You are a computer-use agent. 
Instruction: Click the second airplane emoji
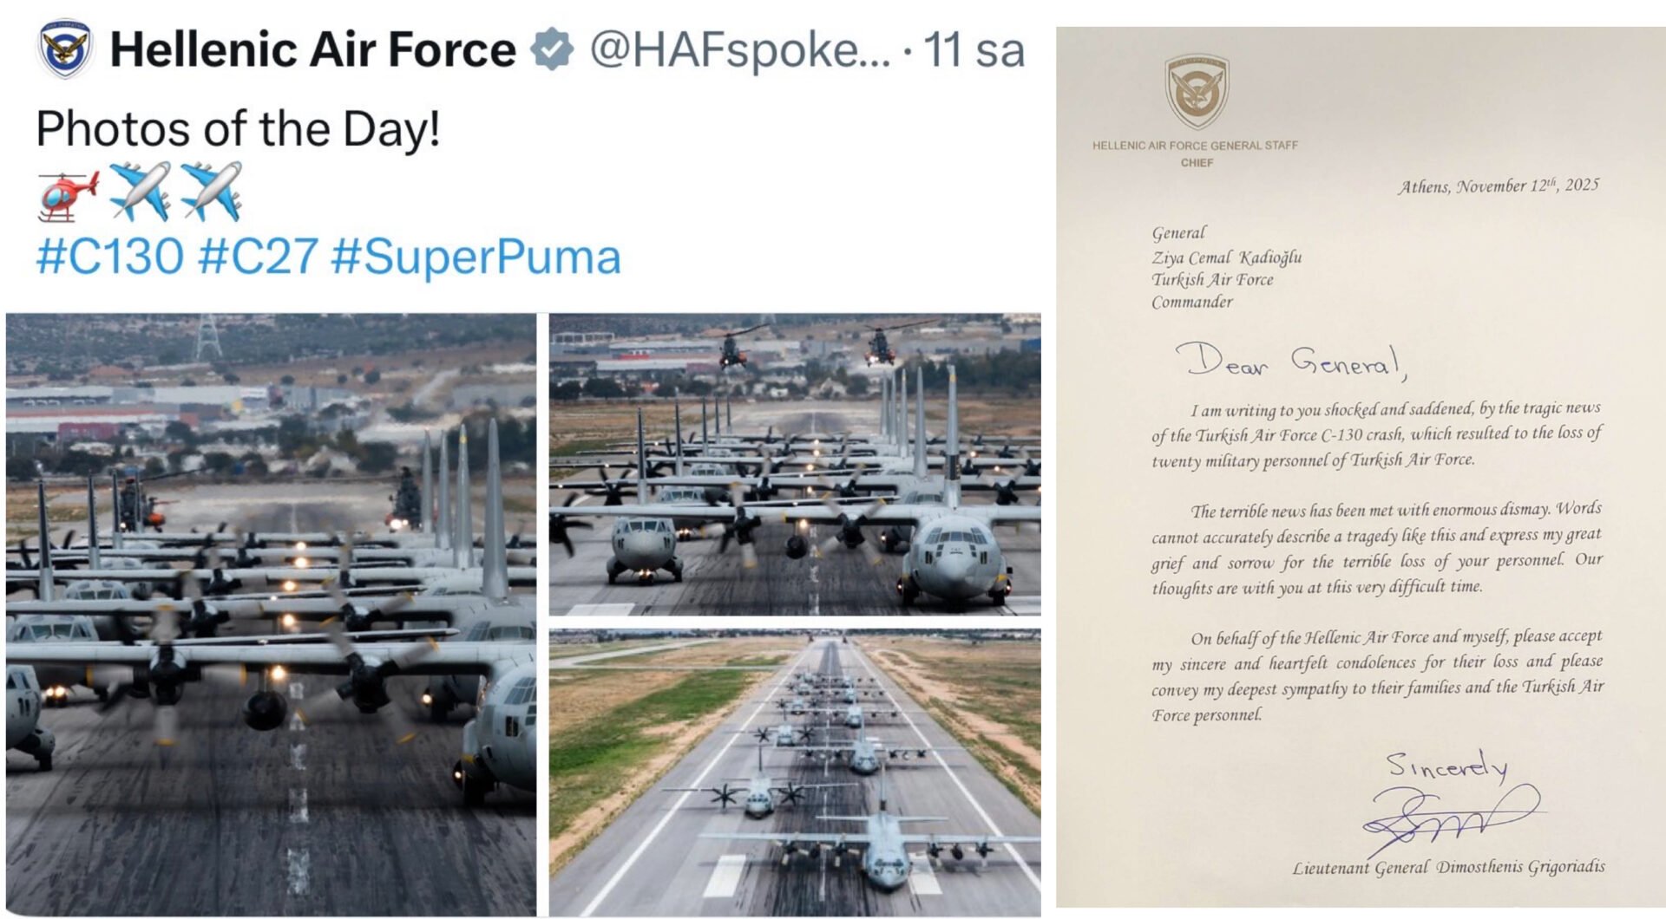212,192
